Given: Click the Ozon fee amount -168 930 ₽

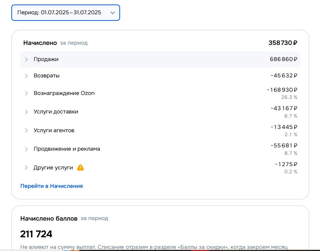Looking at the screenshot, I should click(x=282, y=90).
